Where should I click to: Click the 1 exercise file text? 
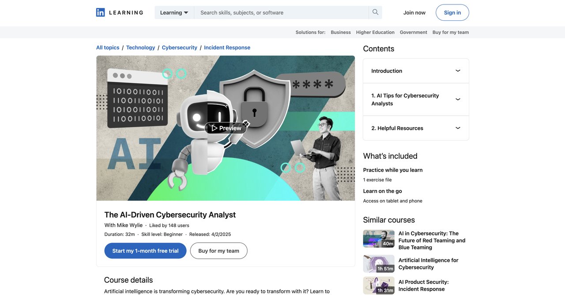pyautogui.click(x=377, y=180)
